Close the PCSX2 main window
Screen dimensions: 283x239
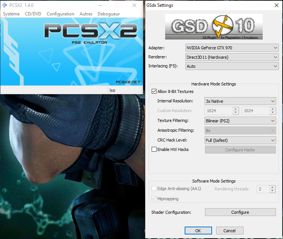pyautogui.click(x=134, y=5)
